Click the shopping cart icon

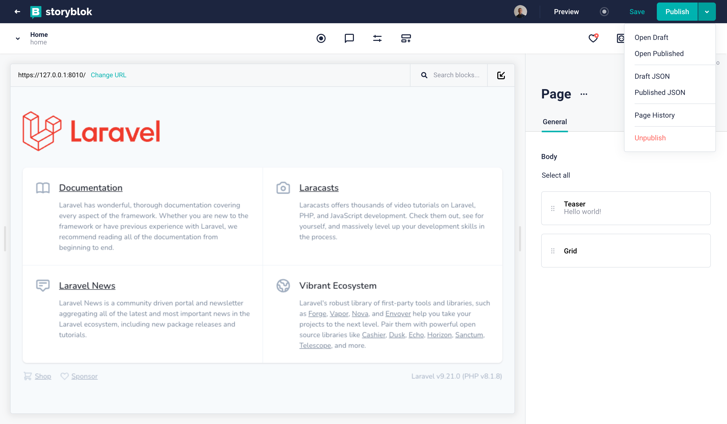pos(28,376)
